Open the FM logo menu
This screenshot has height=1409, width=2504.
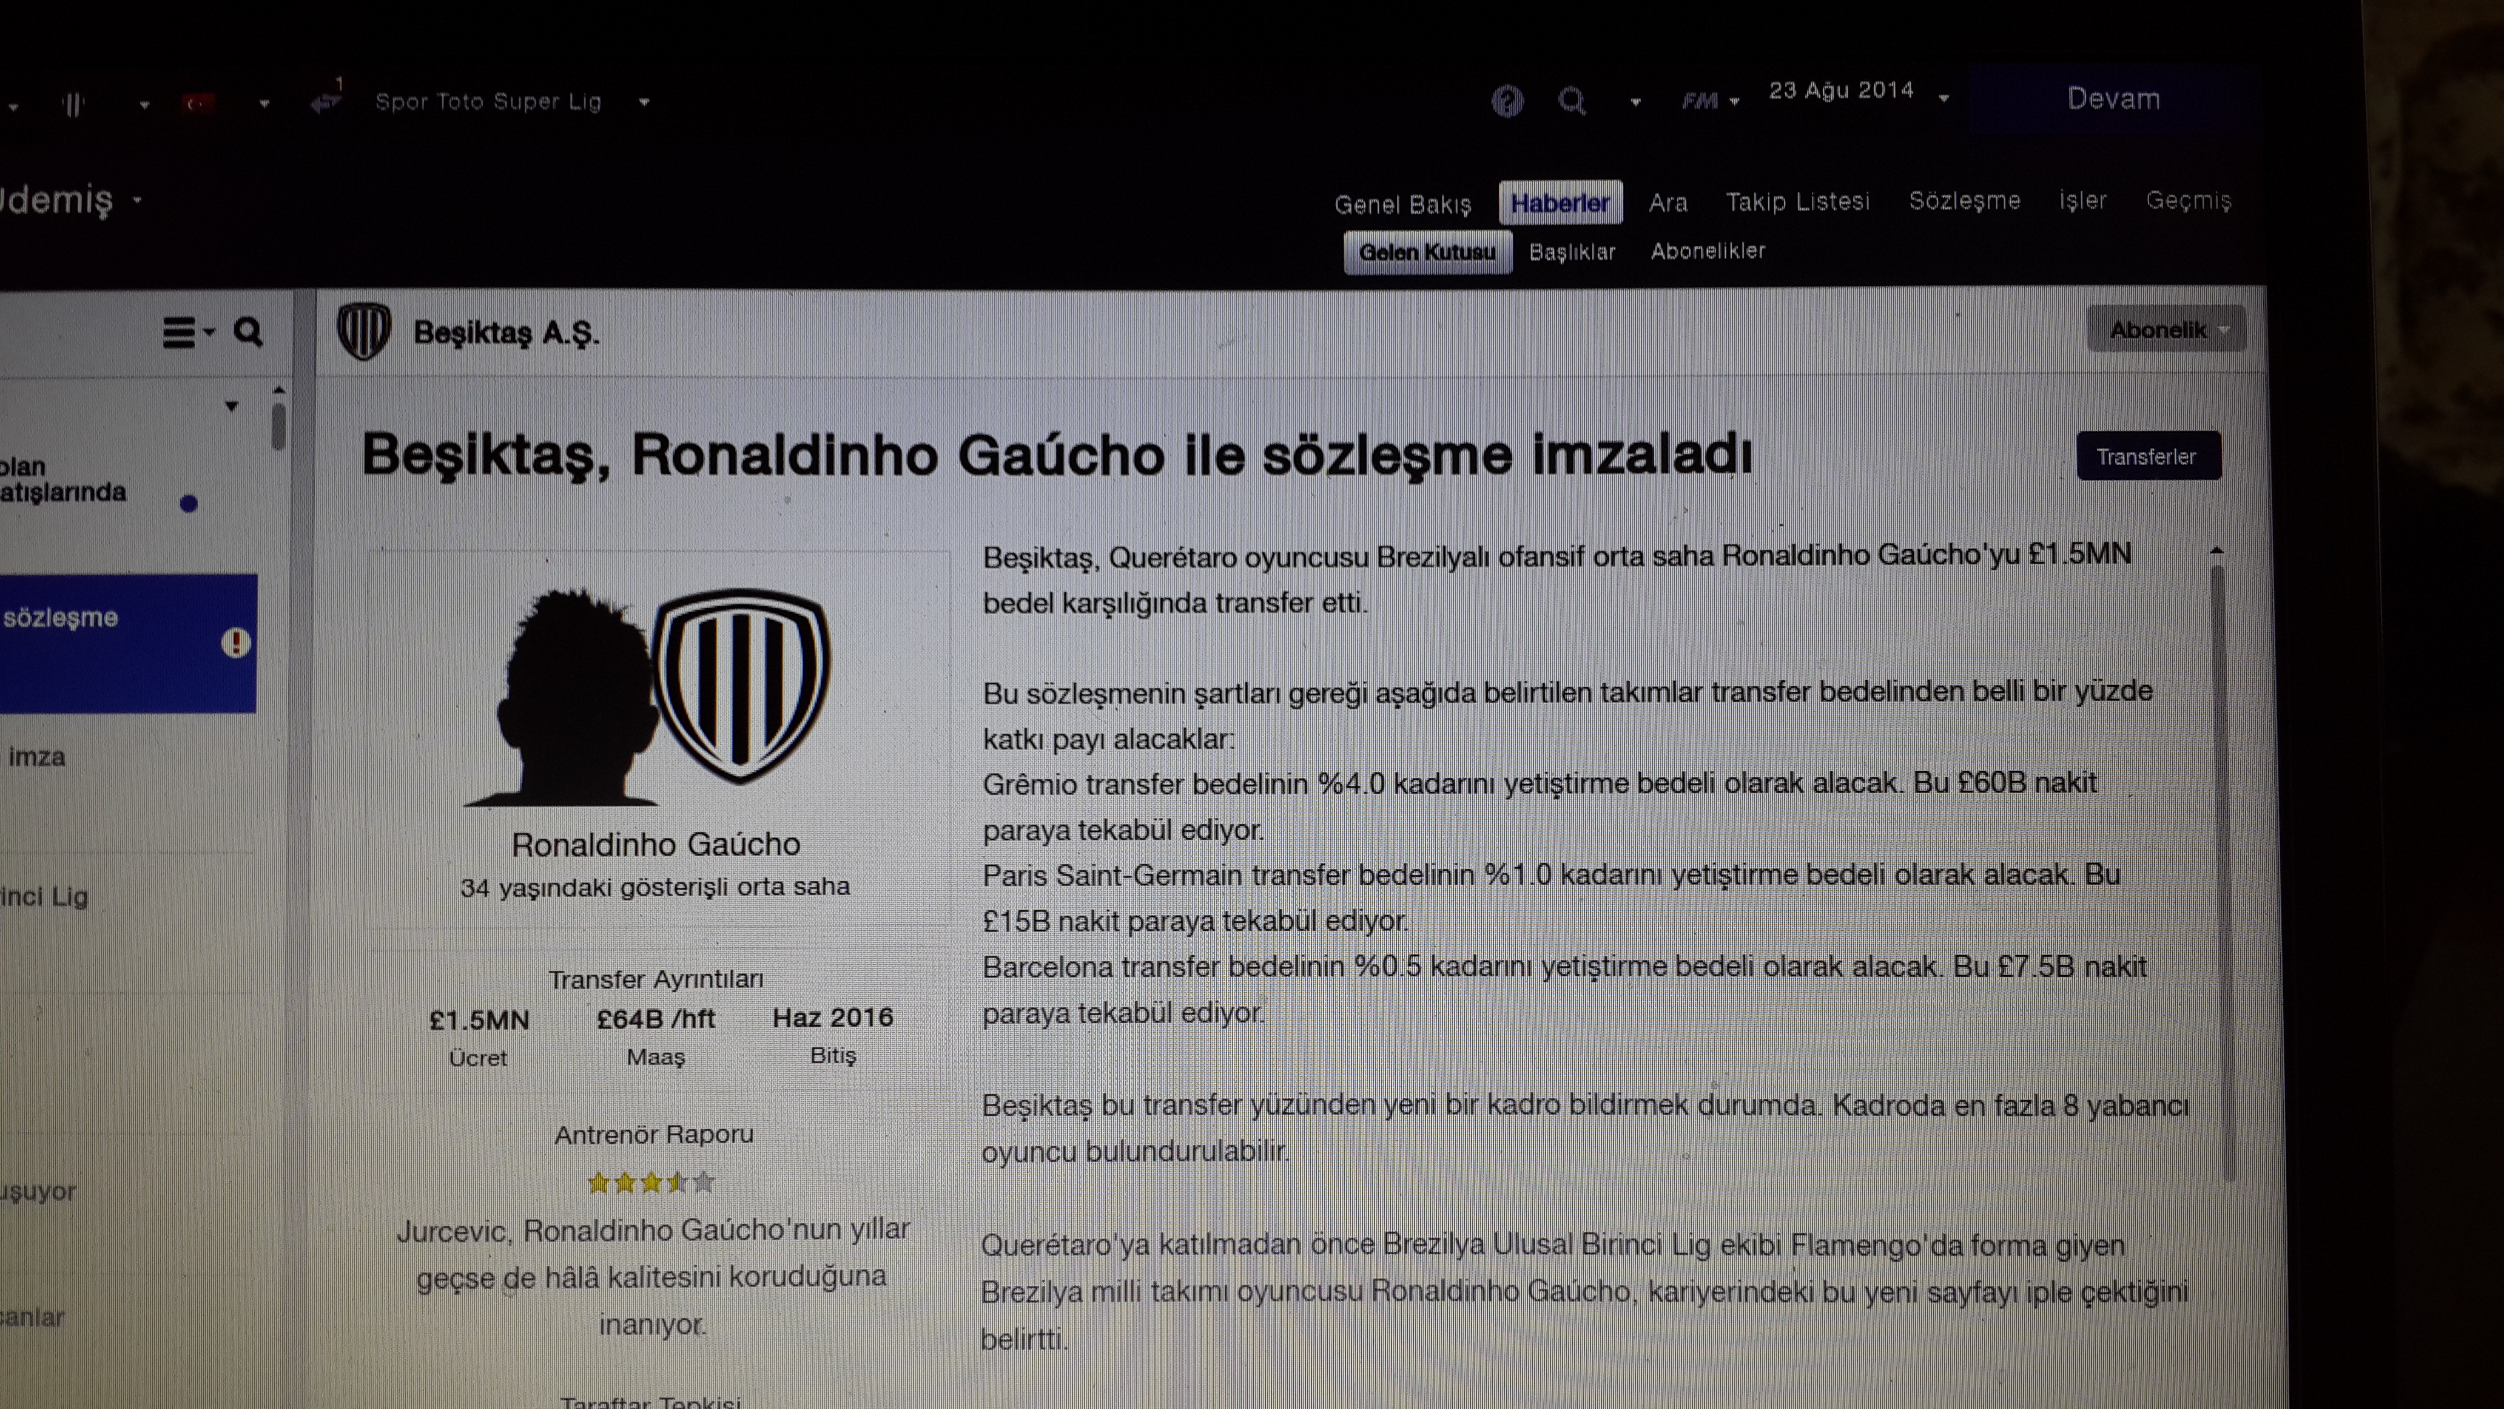coord(1709,100)
